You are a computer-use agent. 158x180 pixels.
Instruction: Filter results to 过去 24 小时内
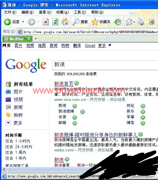pyautogui.click(x=19, y=147)
